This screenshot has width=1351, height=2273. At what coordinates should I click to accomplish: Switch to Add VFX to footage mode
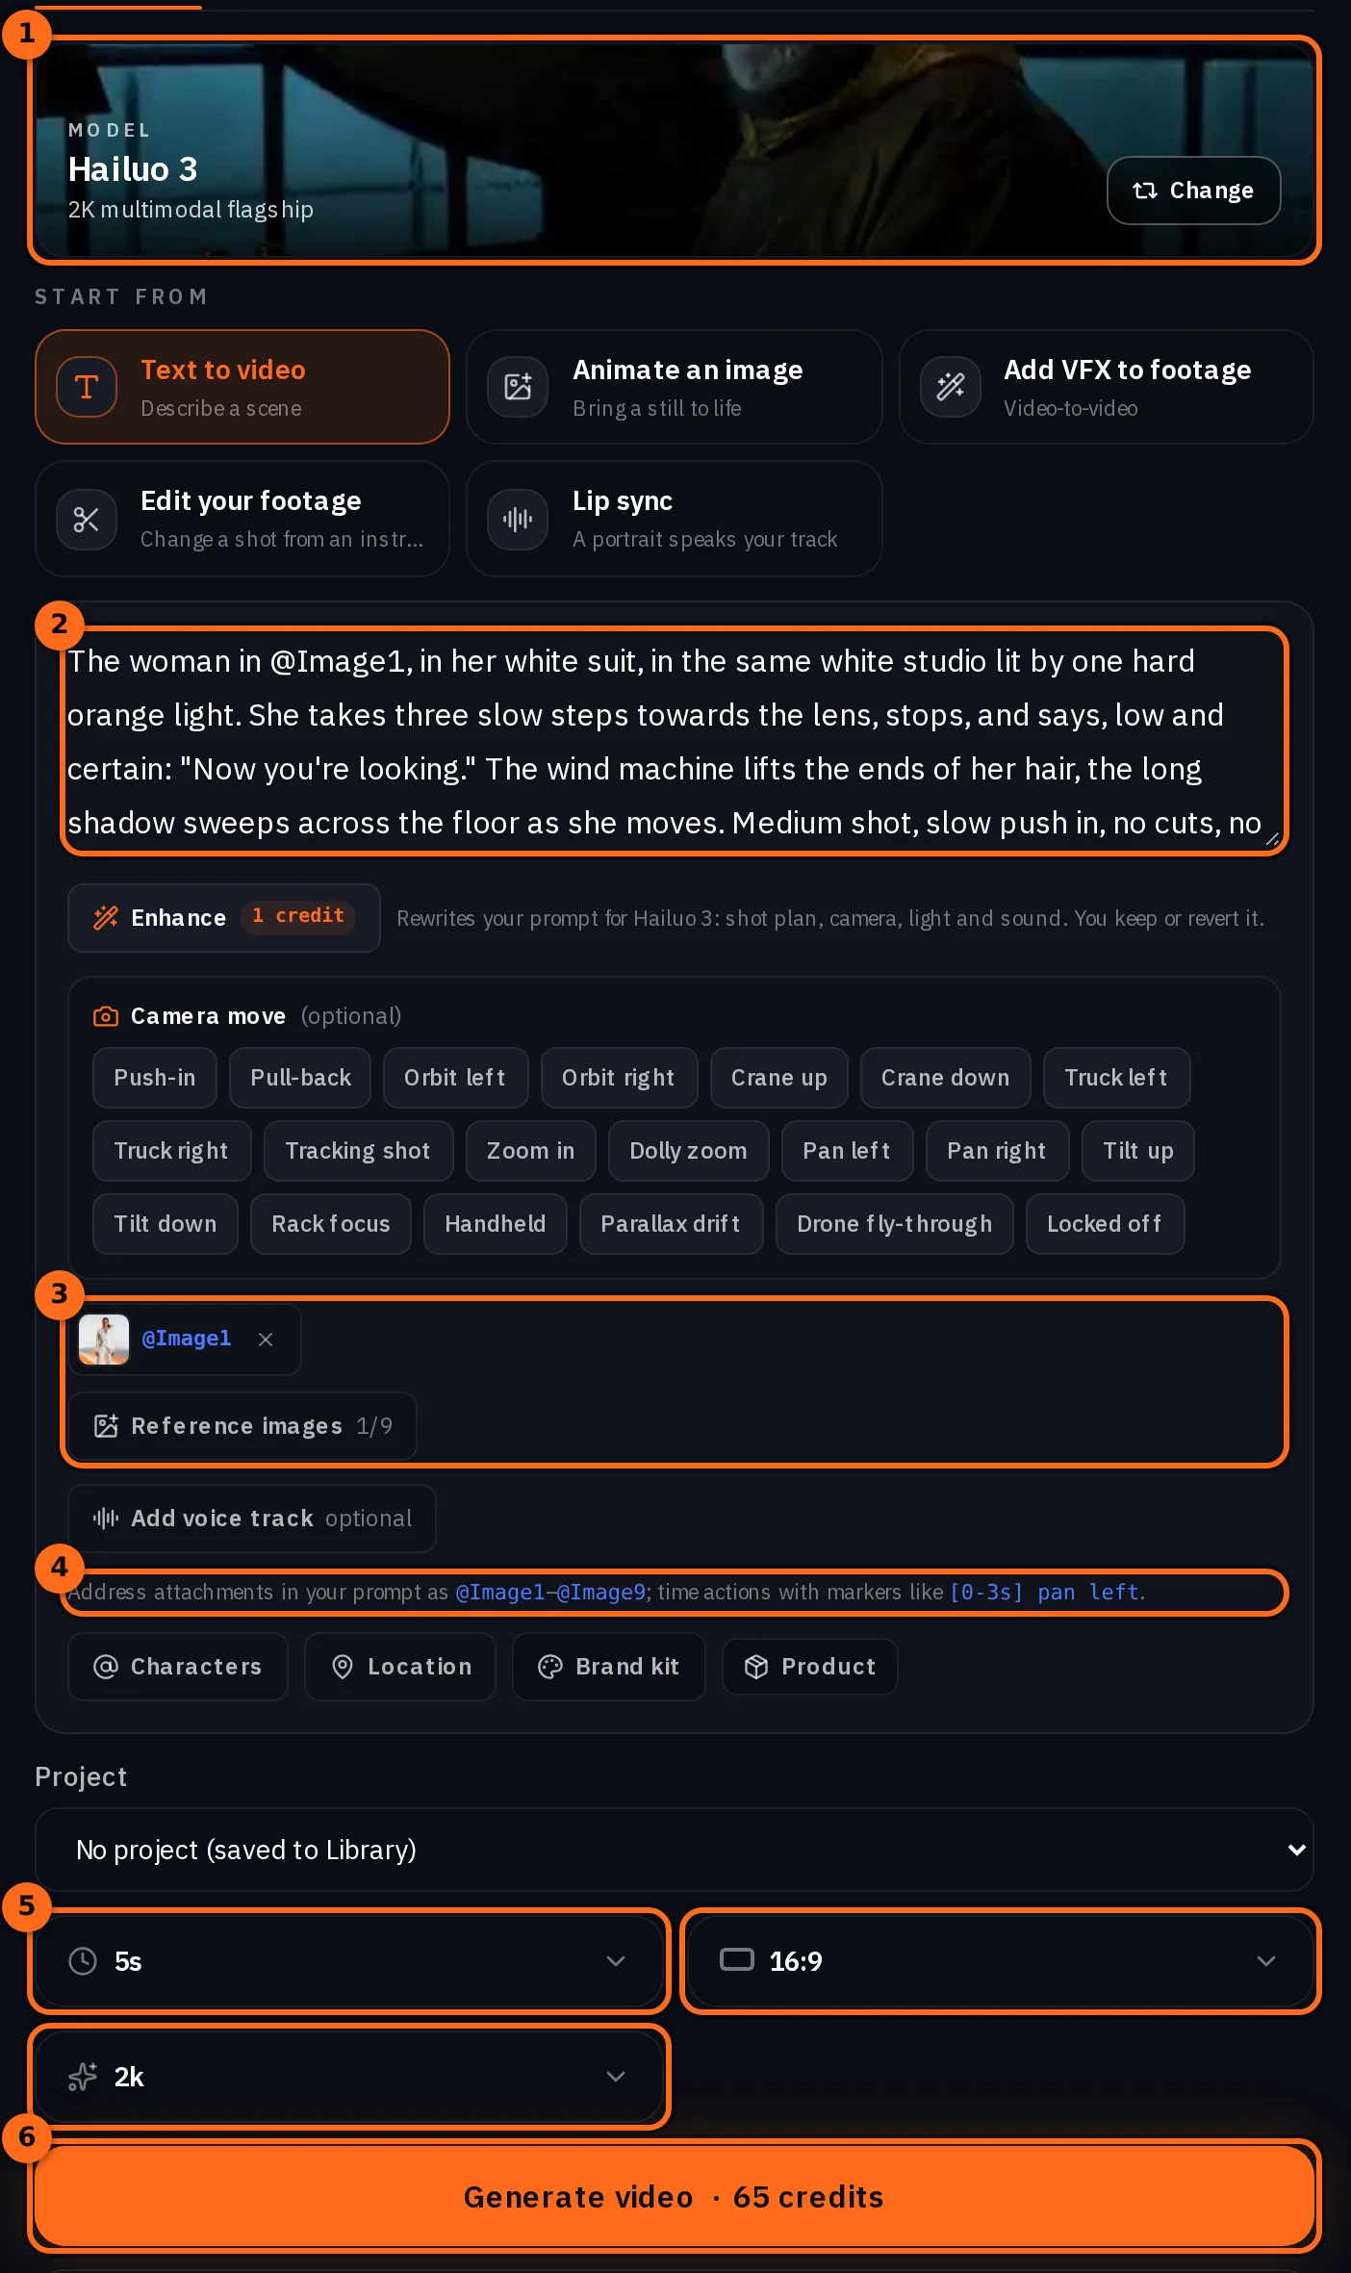1107,387
